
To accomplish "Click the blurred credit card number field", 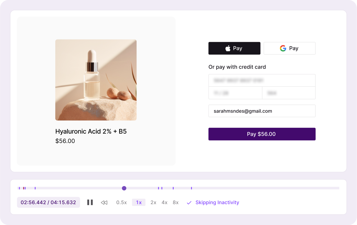I will (x=262, y=81).
